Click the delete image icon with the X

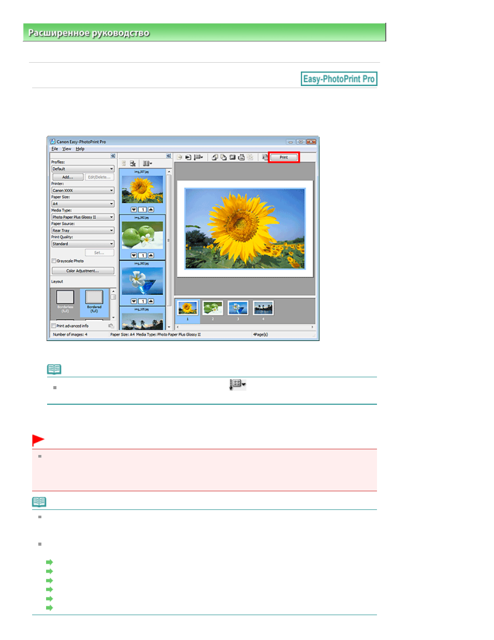coord(133,163)
